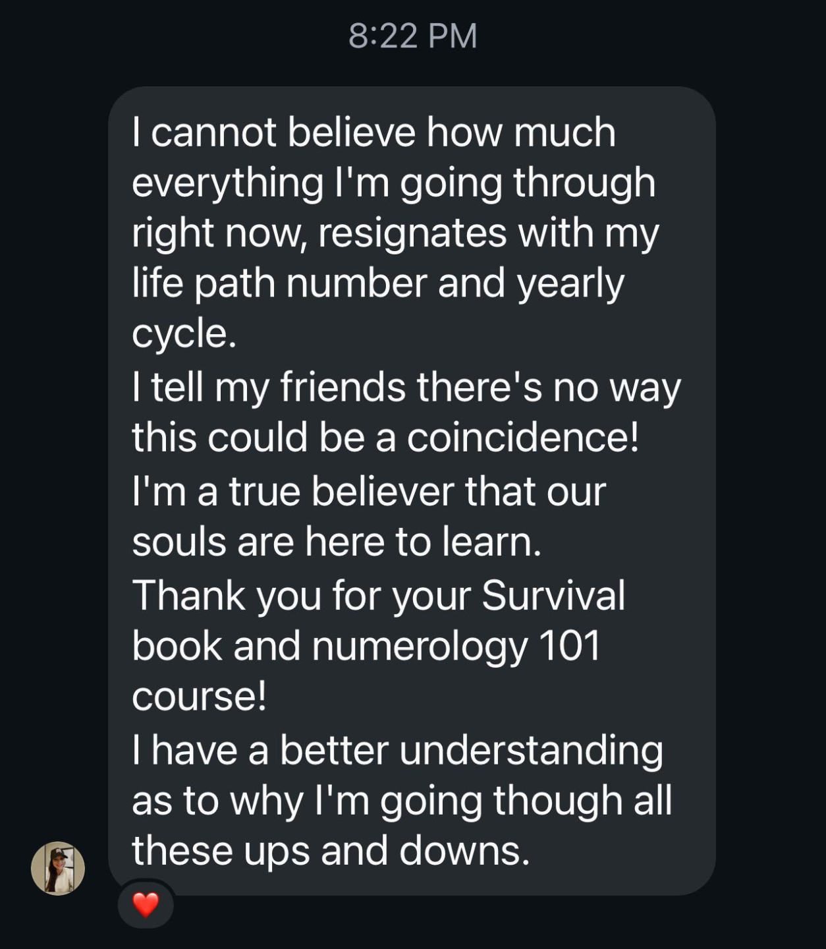The image size is (826, 949).
Task: Tap the number '101' in the message
Action: [x=569, y=646]
